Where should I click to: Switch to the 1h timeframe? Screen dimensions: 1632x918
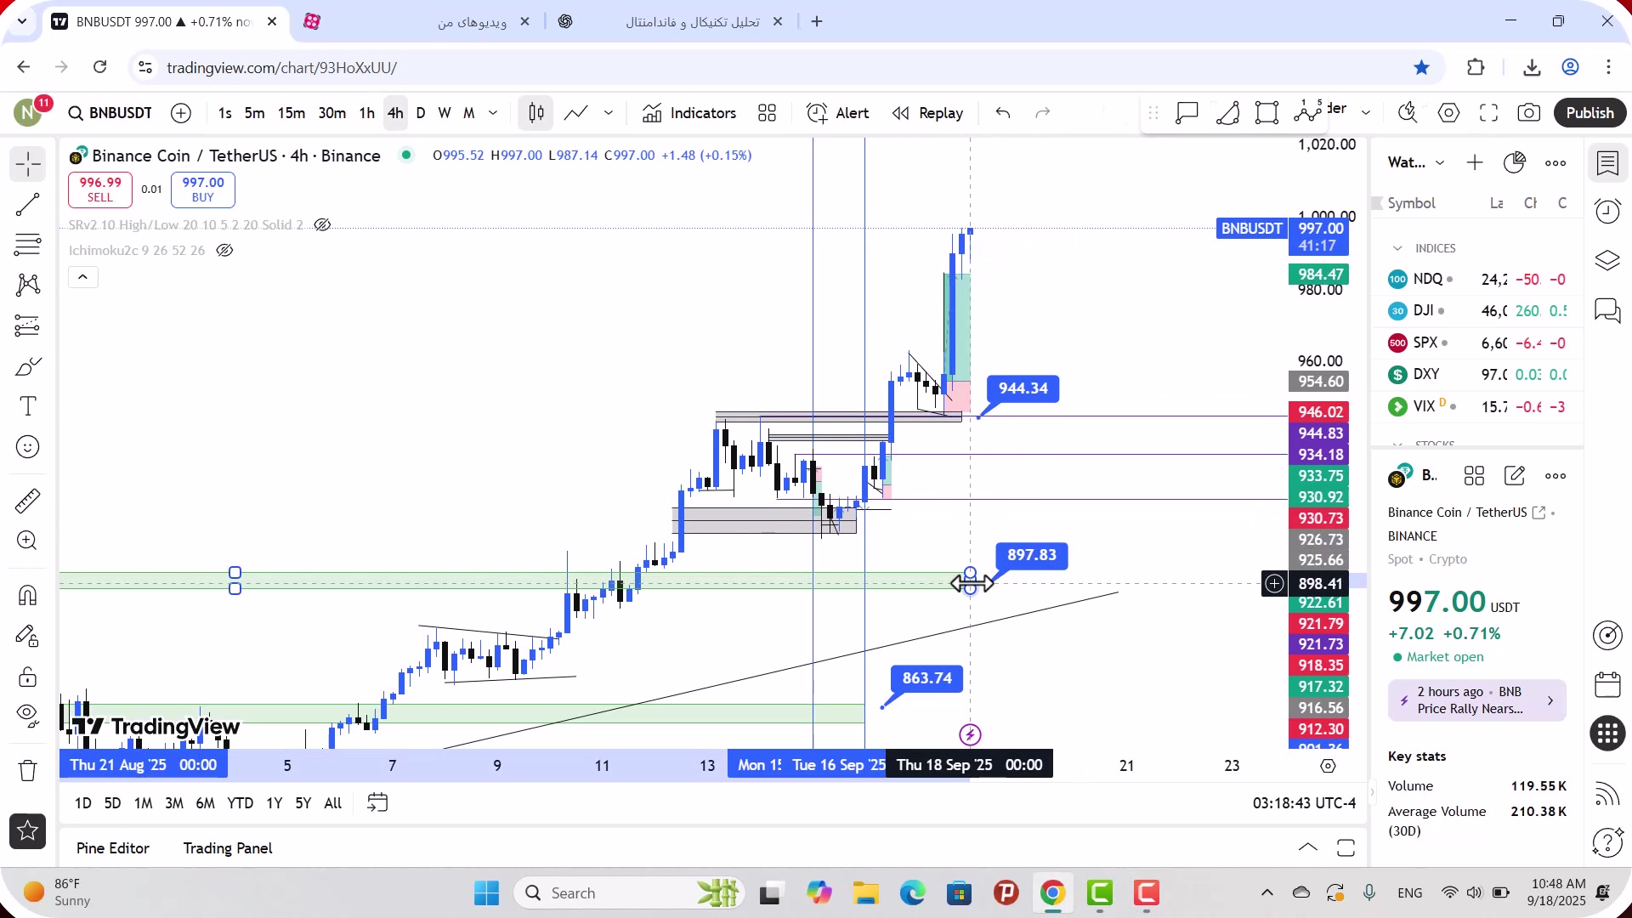[x=367, y=113]
